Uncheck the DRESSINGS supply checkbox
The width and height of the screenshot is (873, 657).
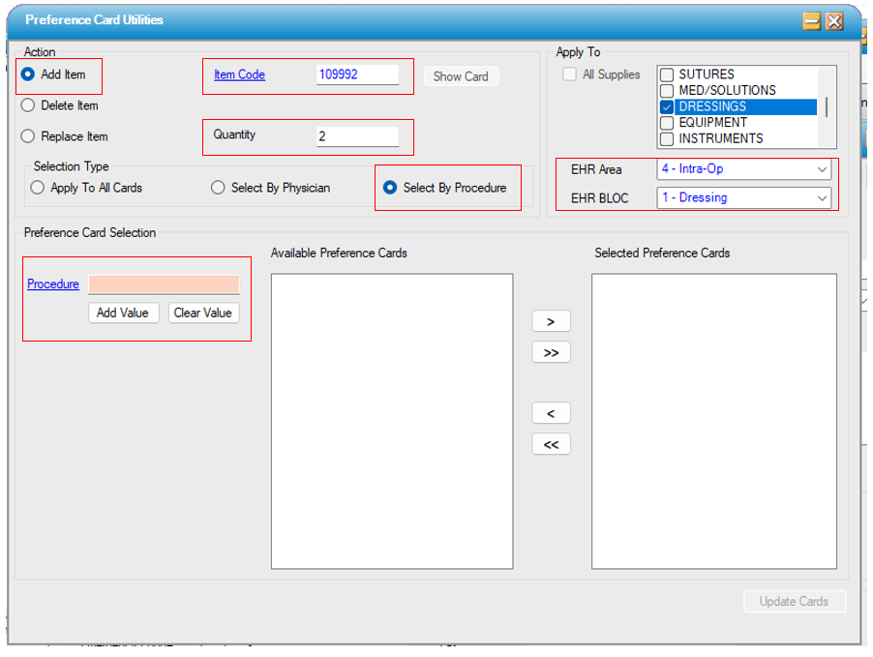coord(667,106)
